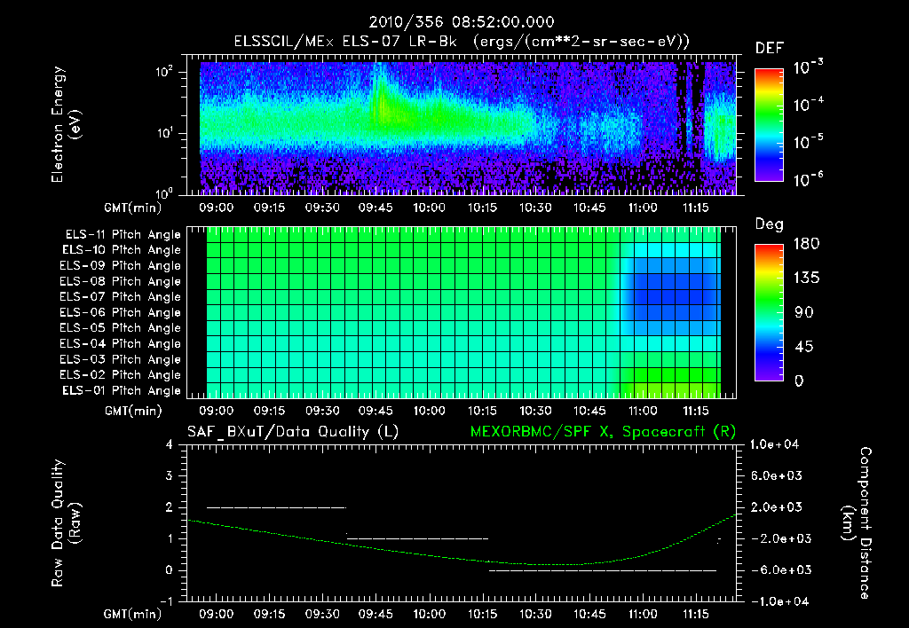Click the 1.0e+04 distance tick label
This screenshot has height=628, width=909.
click(775, 444)
